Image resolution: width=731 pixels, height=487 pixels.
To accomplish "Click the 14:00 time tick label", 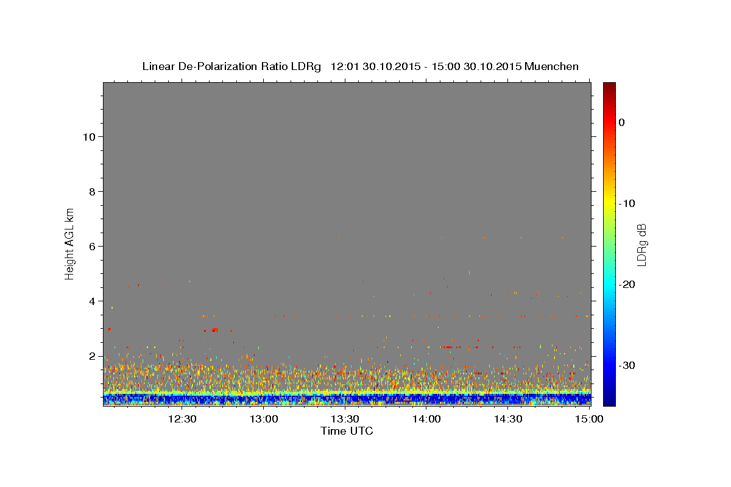I will point(426,419).
